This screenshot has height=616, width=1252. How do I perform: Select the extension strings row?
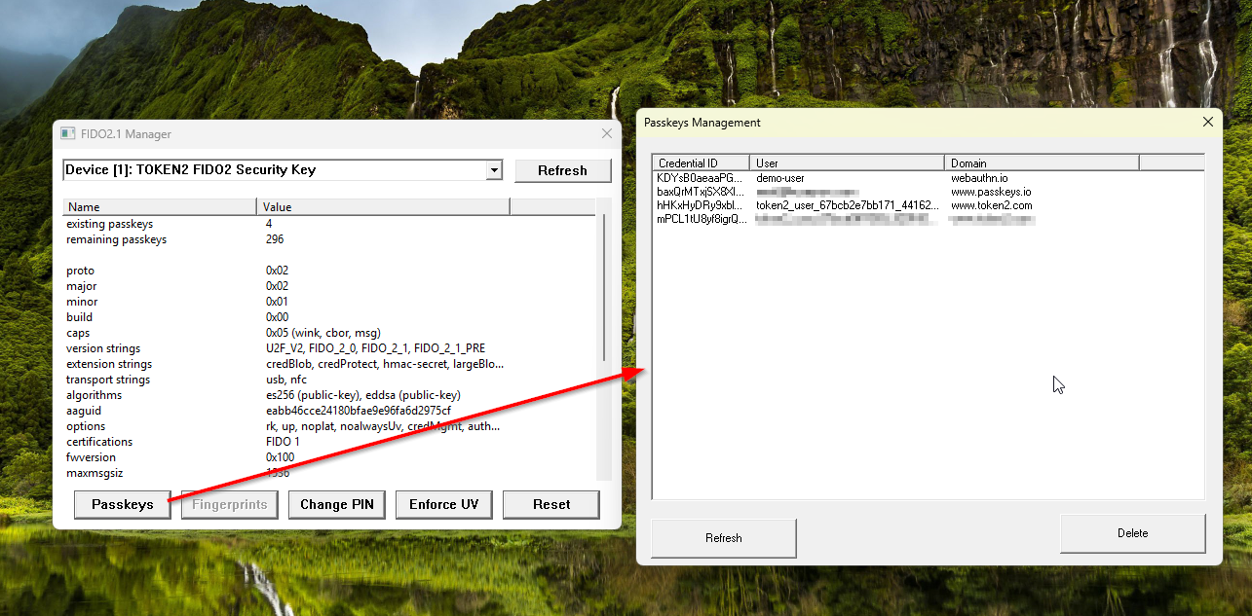point(329,364)
